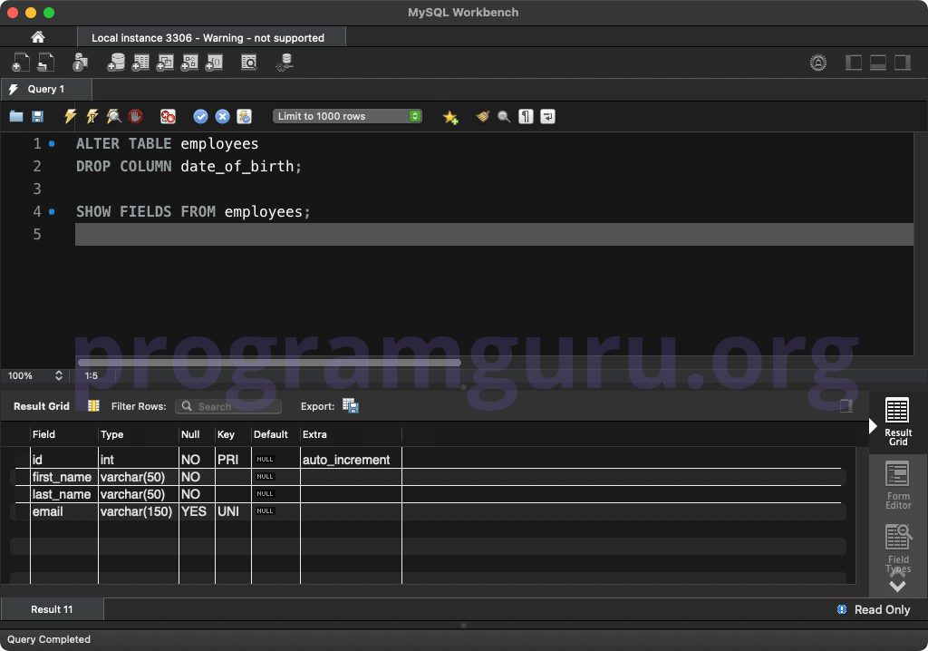The width and height of the screenshot is (928, 651).
Task: Rollback the current transaction
Action: pyautogui.click(x=223, y=116)
